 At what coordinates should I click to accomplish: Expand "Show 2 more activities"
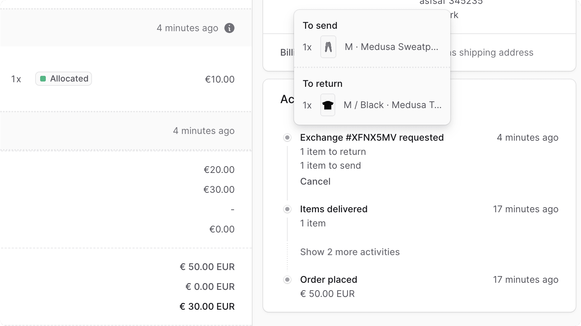point(350,252)
